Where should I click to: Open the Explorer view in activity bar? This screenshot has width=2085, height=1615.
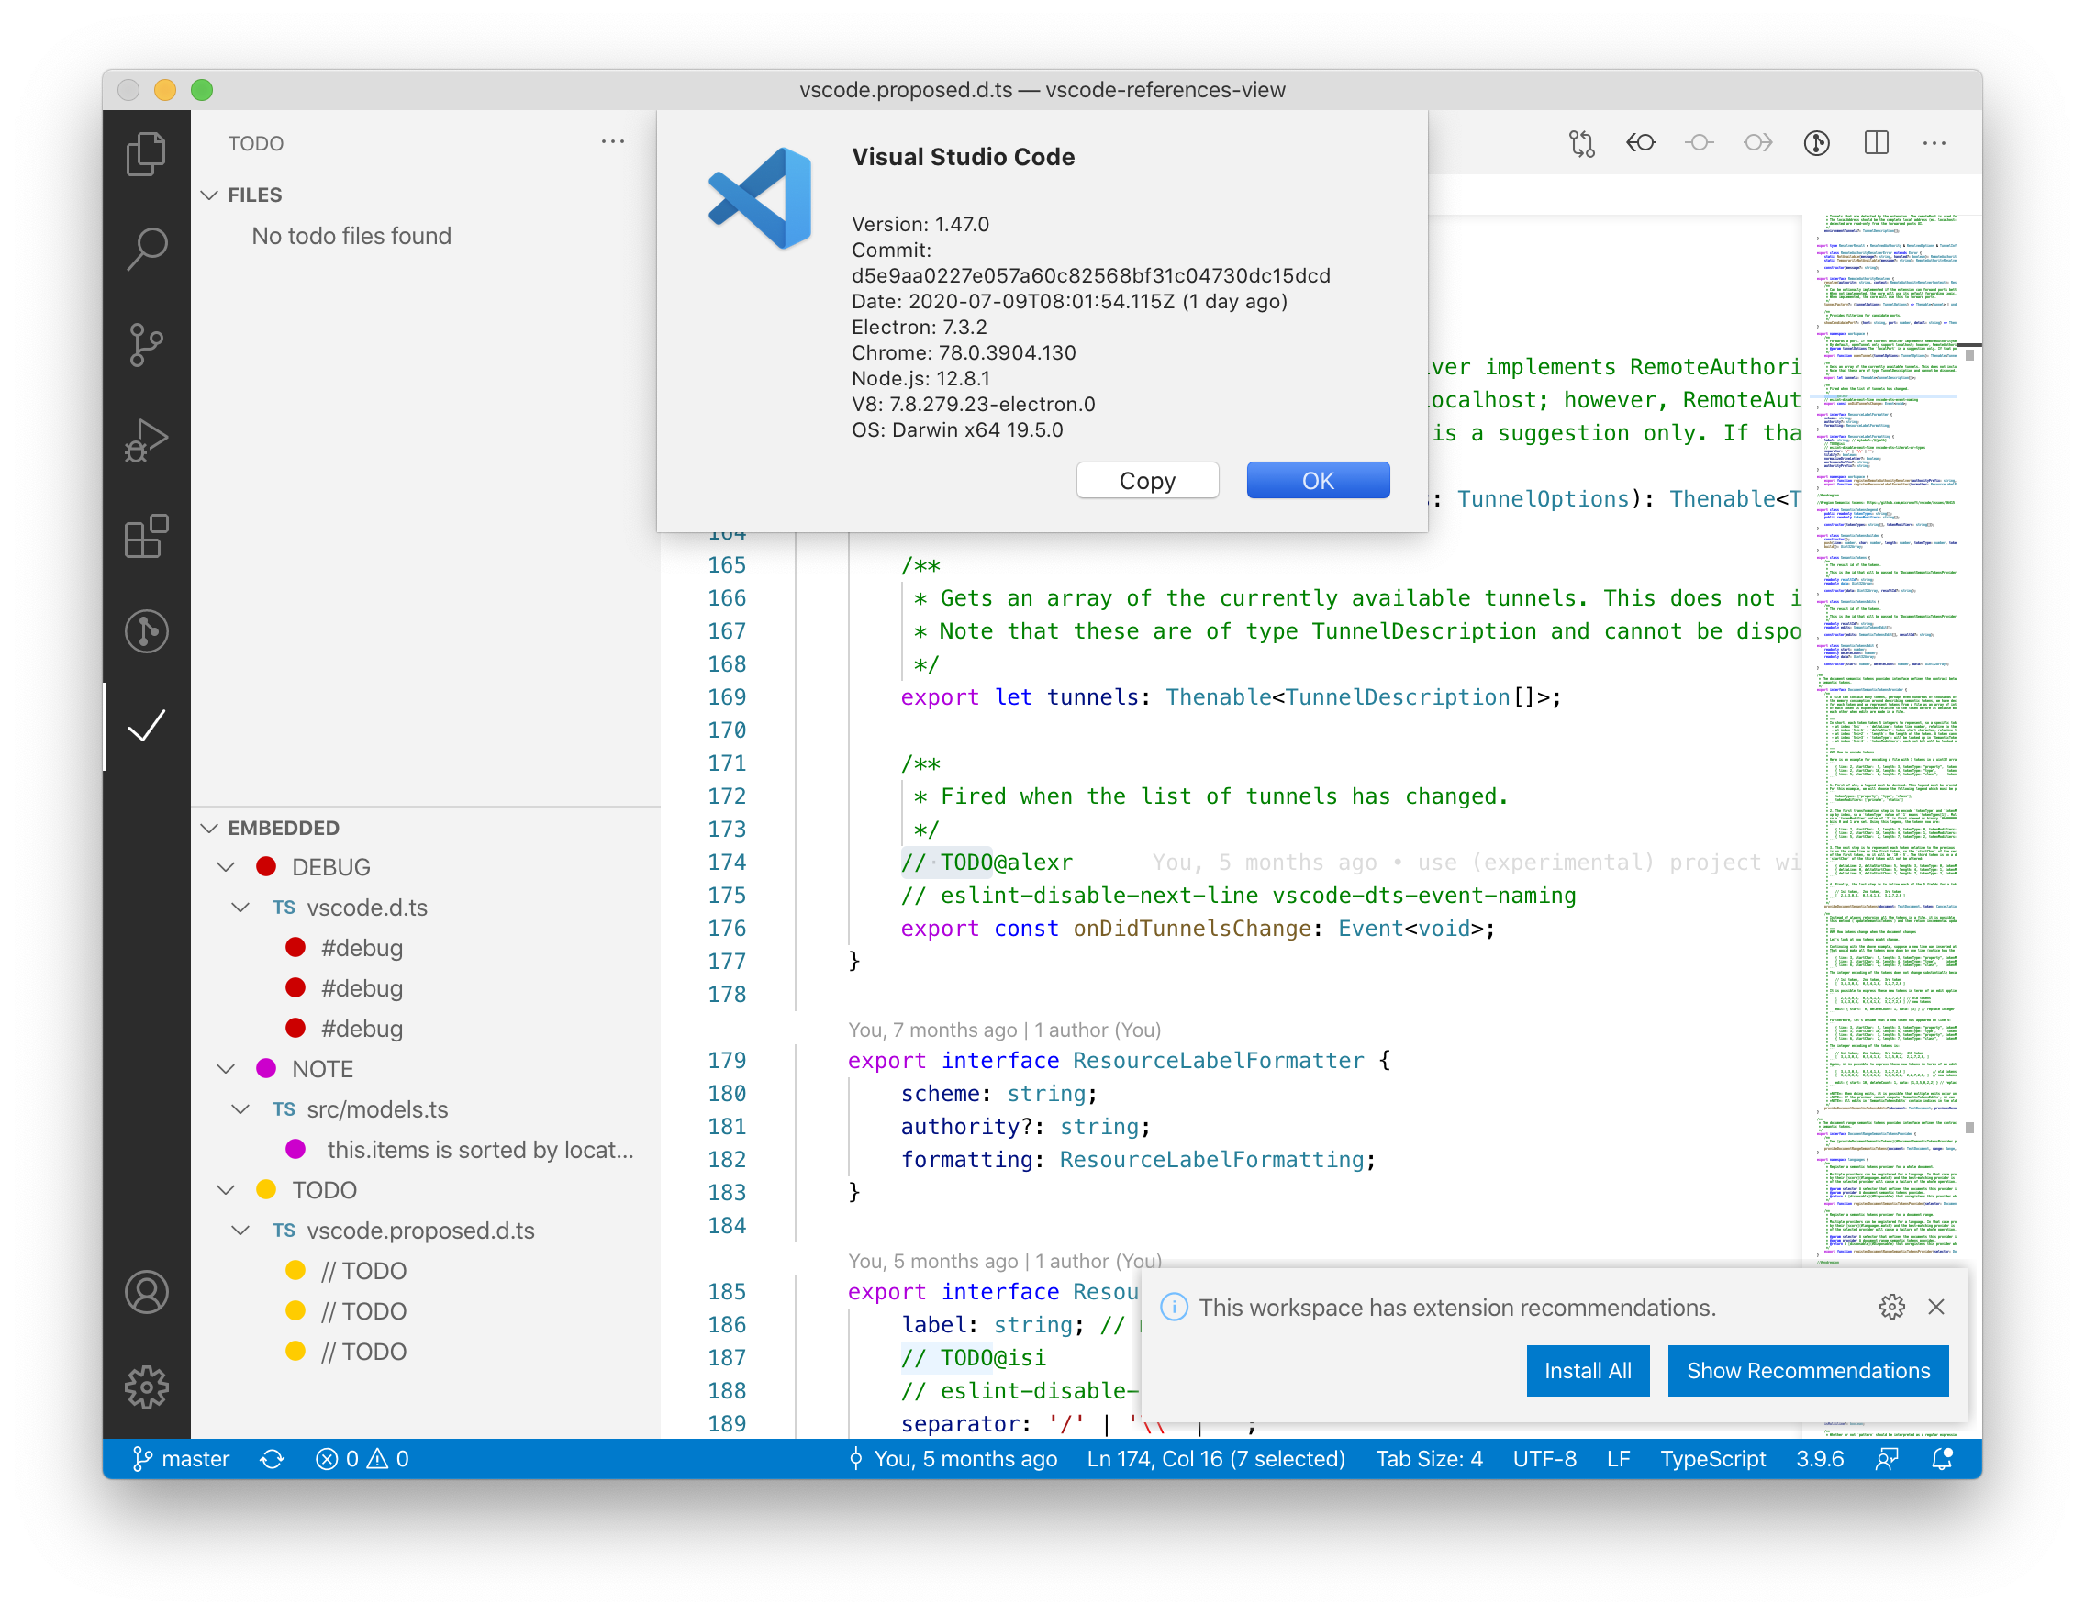[147, 152]
